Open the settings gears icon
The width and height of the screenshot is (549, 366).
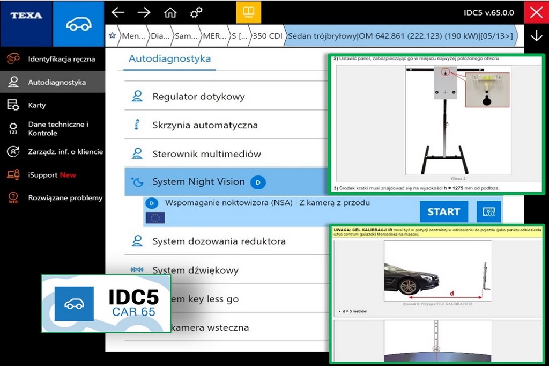click(x=196, y=13)
